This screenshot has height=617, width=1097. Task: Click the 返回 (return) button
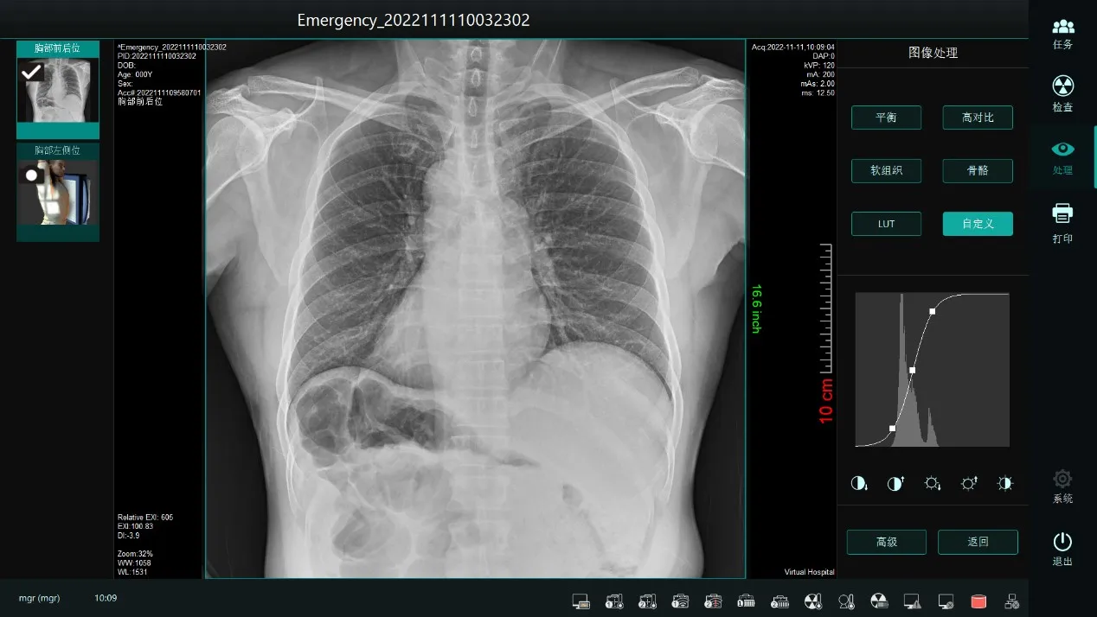978,542
